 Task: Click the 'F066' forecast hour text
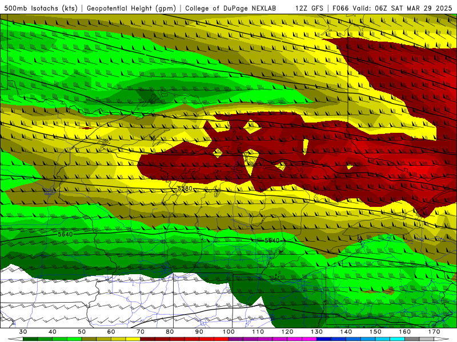[x=340, y=8]
